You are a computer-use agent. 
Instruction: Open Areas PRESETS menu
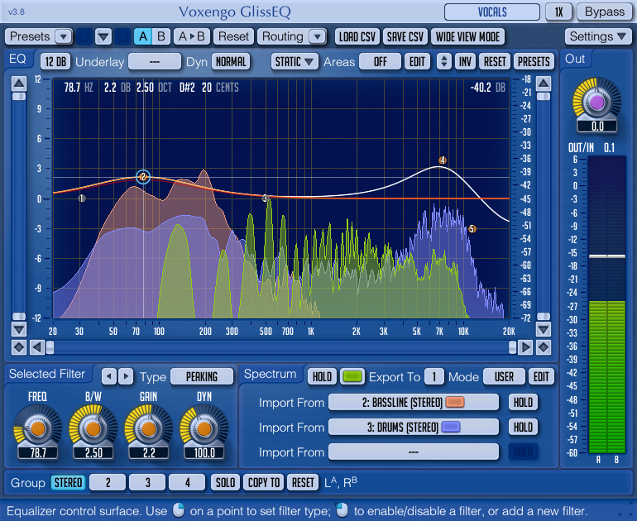point(534,62)
